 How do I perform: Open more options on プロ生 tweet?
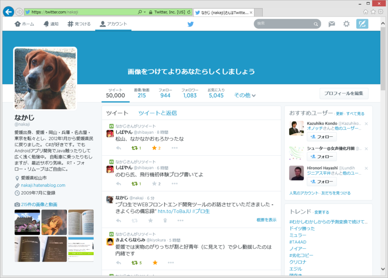click(x=180, y=220)
